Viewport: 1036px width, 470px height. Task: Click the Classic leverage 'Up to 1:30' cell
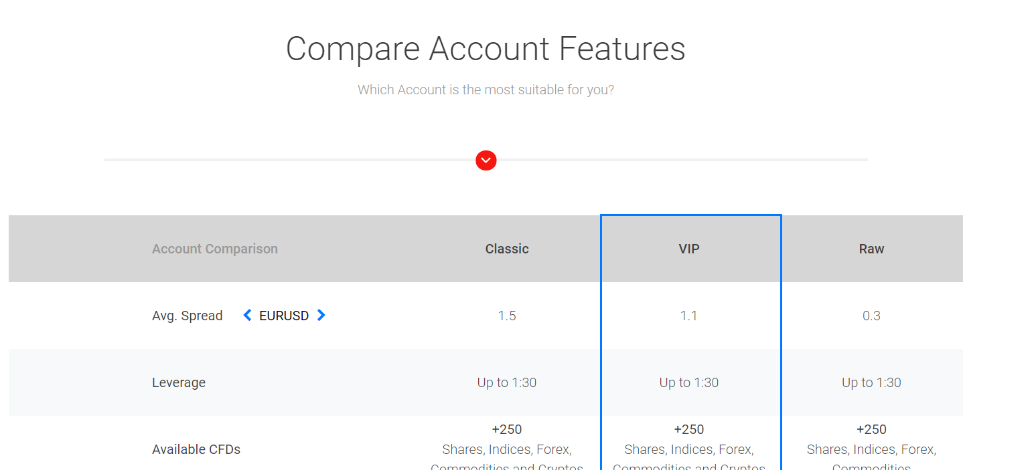click(x=507, y=382)
